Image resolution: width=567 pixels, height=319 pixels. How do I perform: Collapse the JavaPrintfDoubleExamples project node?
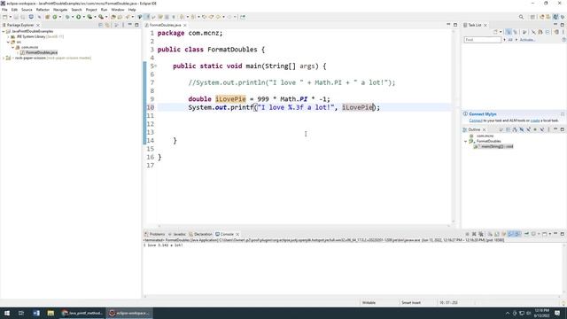(4, 32)
